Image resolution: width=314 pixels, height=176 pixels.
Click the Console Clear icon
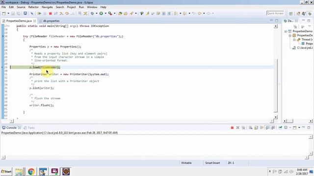click(x=251, y=128)
